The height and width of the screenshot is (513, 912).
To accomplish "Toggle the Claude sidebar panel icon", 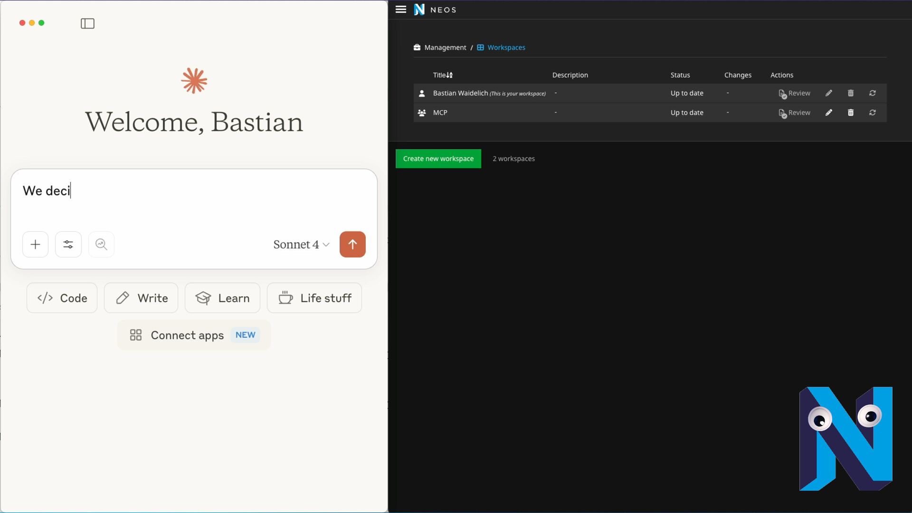I will click(x=87, y=23).
